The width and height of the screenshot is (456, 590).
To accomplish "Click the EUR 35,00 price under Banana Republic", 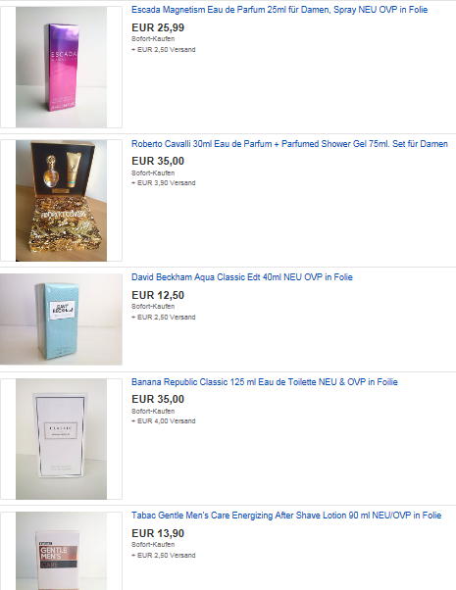I will tap(158, 399).
